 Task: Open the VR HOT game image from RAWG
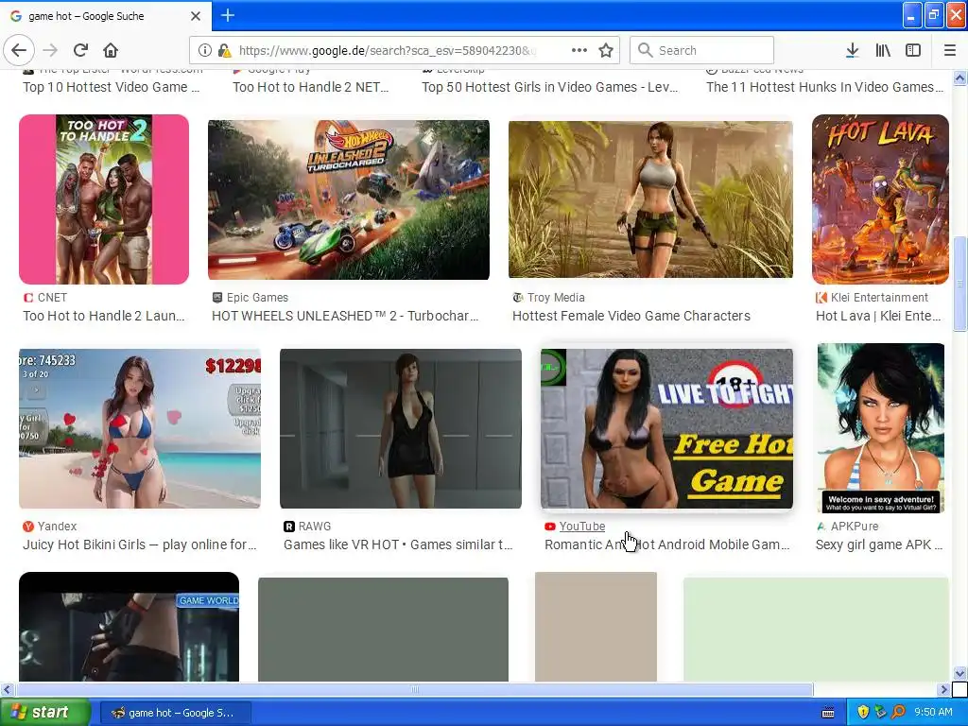[401, 428]
